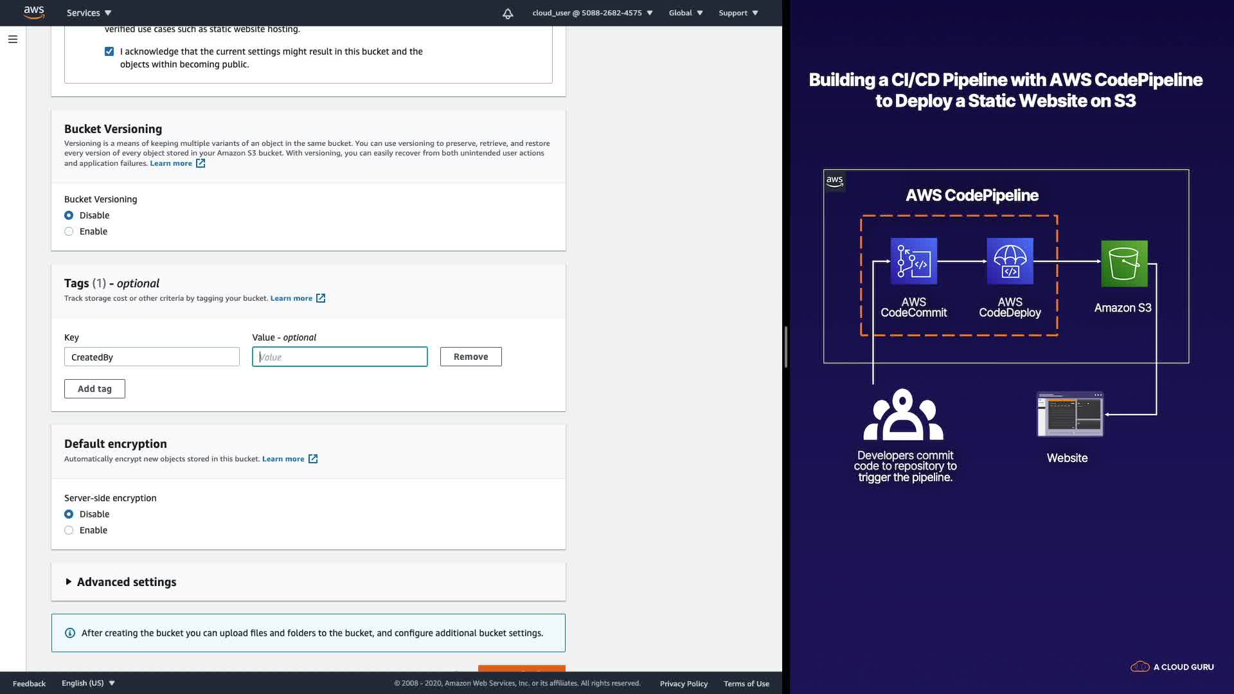This screenshot has height=694, width=1234.
Task: Click the tag Value input field
Action: (339, 357)
